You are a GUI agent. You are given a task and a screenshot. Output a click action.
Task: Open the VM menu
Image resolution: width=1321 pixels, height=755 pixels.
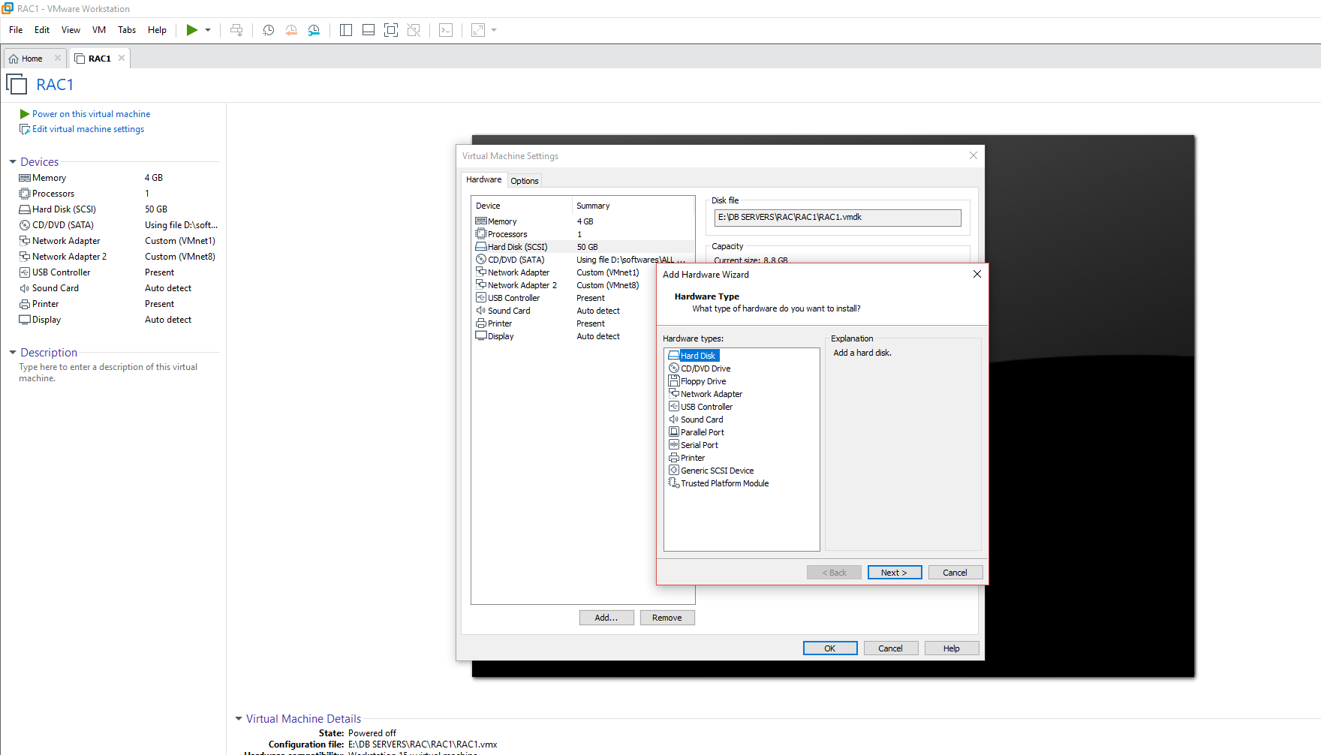(99, 30)
